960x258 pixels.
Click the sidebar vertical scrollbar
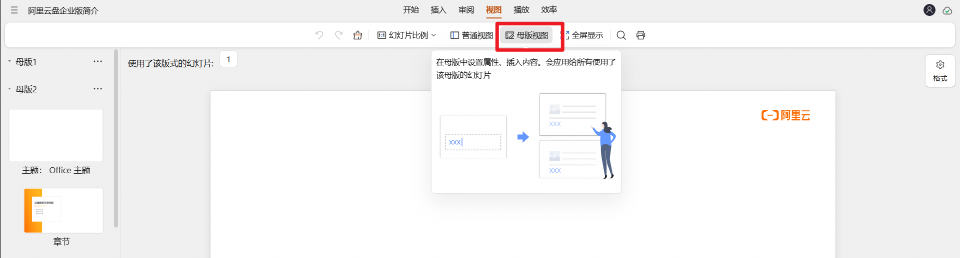tap(116, 138)
